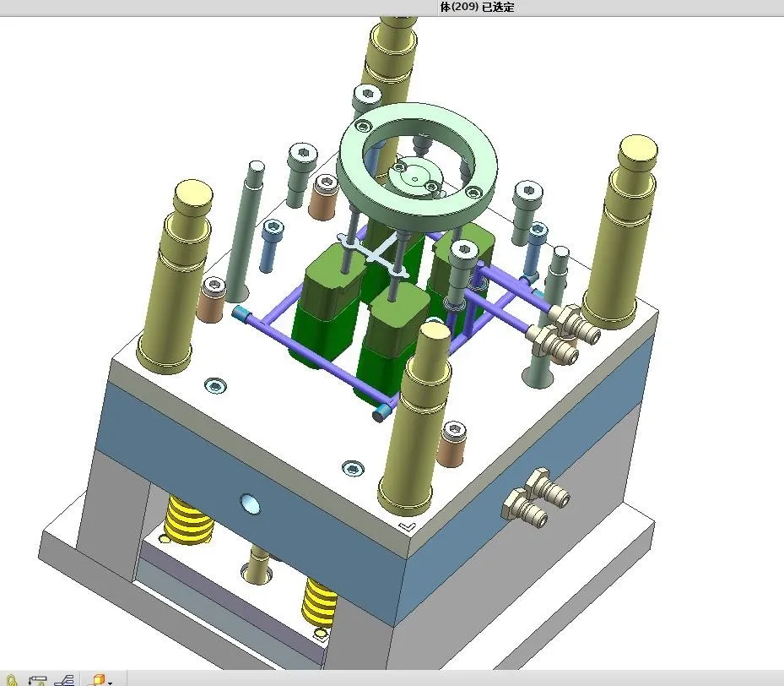Click the '体(209) 已选定' status text
The image size is (784, 686).
click(x=477, y=7)
